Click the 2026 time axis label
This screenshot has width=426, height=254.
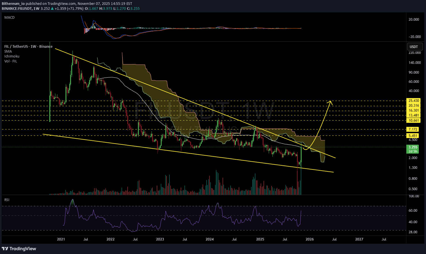[x=310, y=239]
